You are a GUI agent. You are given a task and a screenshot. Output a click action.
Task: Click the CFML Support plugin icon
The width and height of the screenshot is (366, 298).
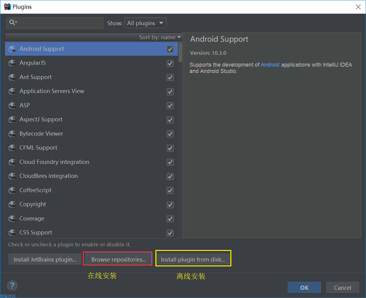(12, 148)
